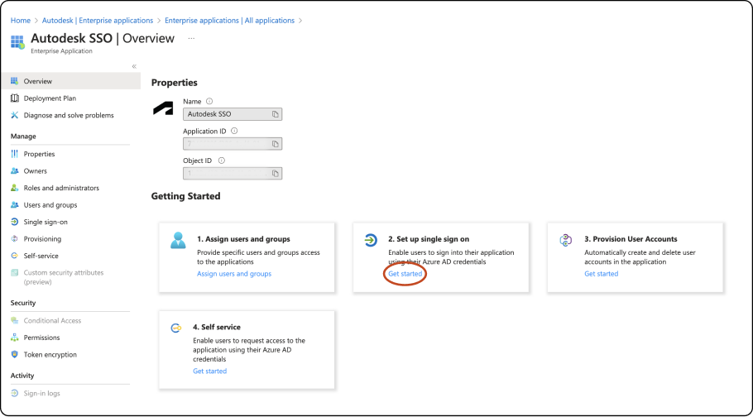Copy the Application ID value
Viewport: 753px width, 417px height.
(276, 144)
